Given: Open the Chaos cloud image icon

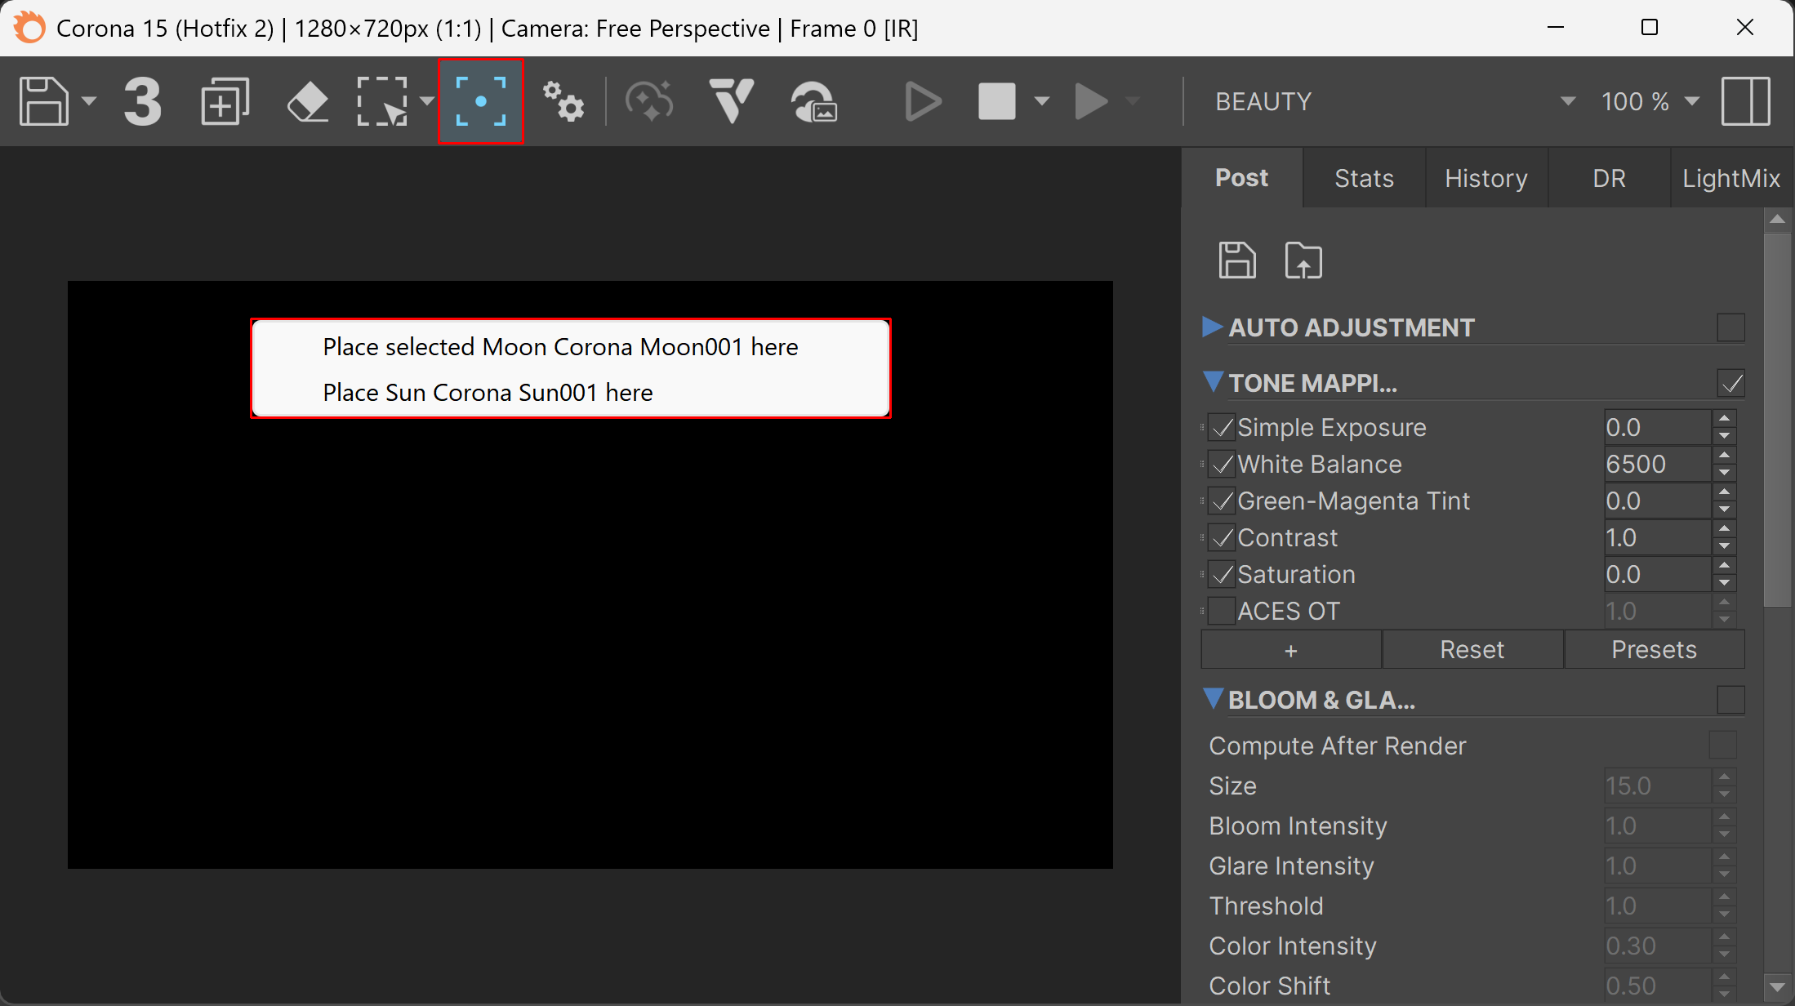Looking at the screenshot, I should [x=814, y=101].
